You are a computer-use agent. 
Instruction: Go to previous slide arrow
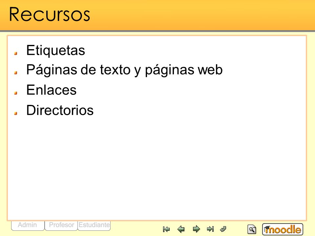coord(181,229)
